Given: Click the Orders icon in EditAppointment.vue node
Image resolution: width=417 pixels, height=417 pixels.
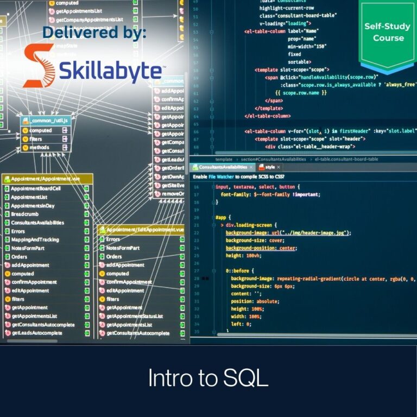Looking at the screenshot, I should (102, 257).
